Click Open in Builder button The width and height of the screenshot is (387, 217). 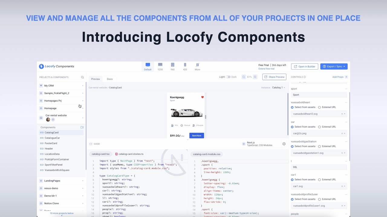pyautogui.click(x=304, y=66)
